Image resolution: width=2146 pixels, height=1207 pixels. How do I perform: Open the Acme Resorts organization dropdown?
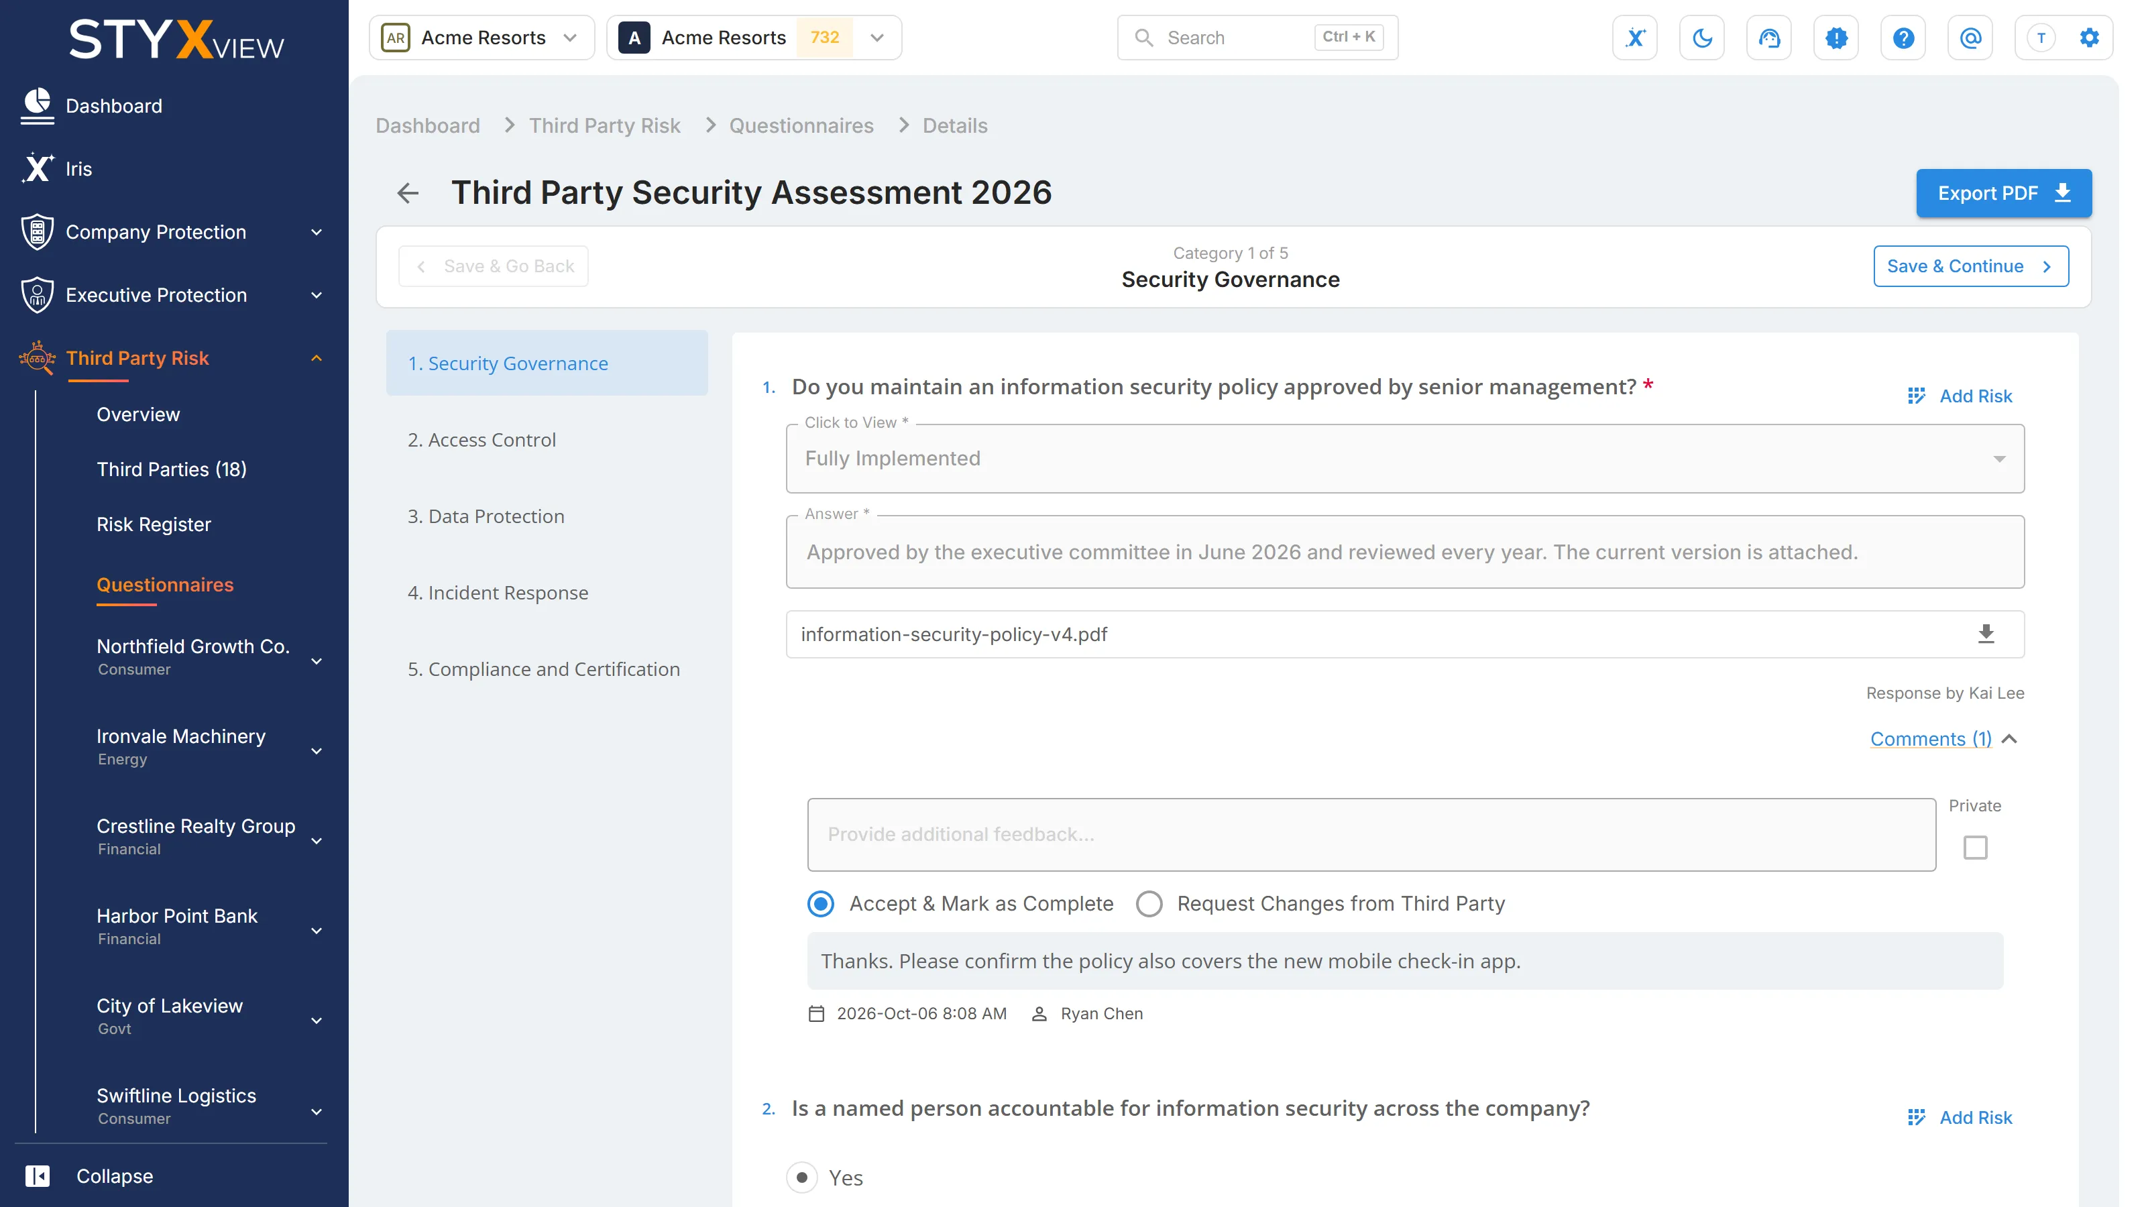click(482, 38)
